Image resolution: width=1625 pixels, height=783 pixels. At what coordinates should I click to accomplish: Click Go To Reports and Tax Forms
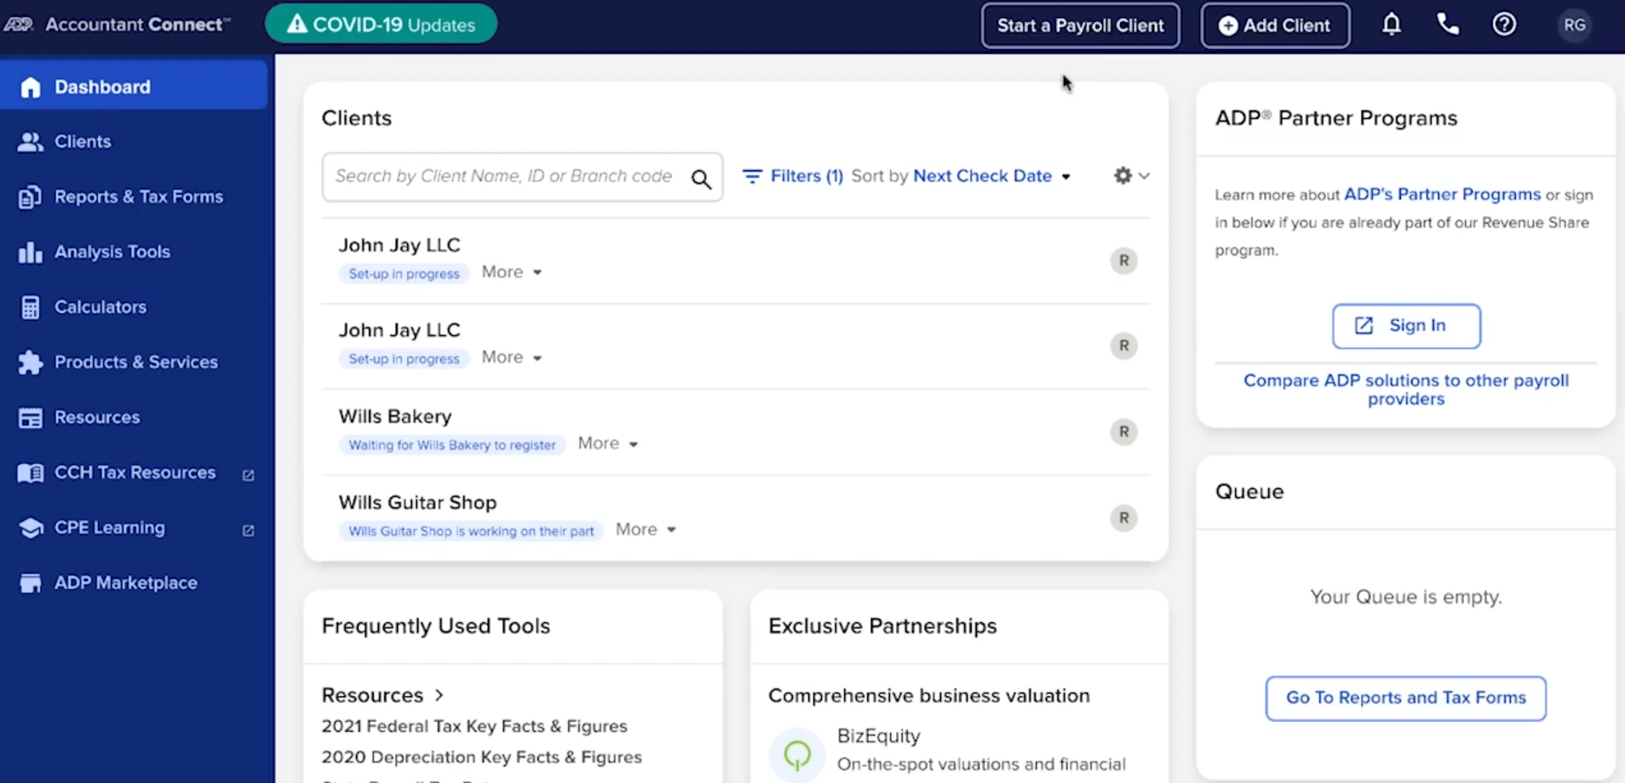click(1405, 698)
